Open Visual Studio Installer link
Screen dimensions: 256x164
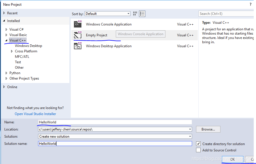point(36,114)
